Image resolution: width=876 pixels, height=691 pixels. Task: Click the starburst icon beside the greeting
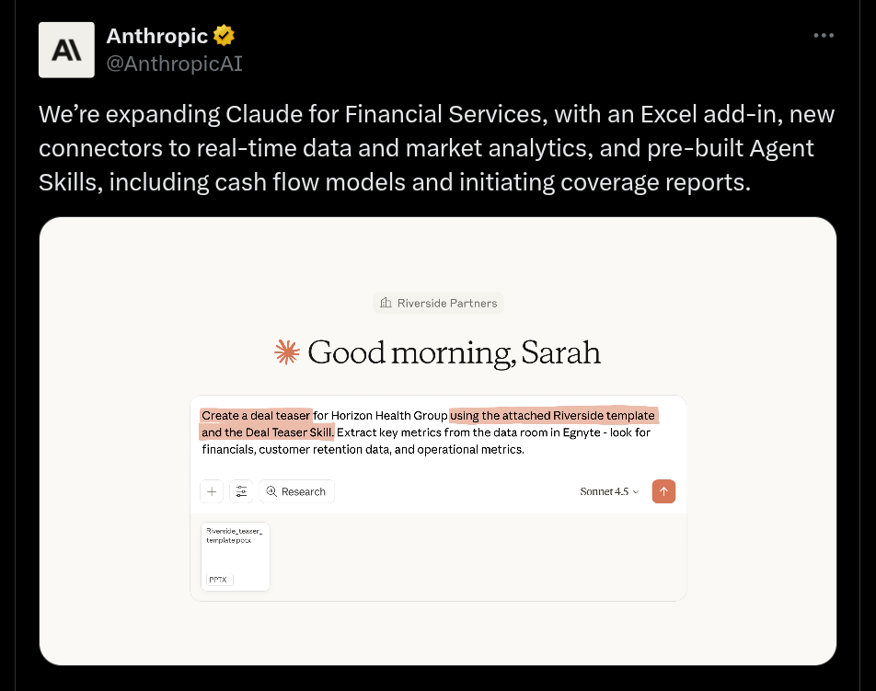tap(285, 351)
